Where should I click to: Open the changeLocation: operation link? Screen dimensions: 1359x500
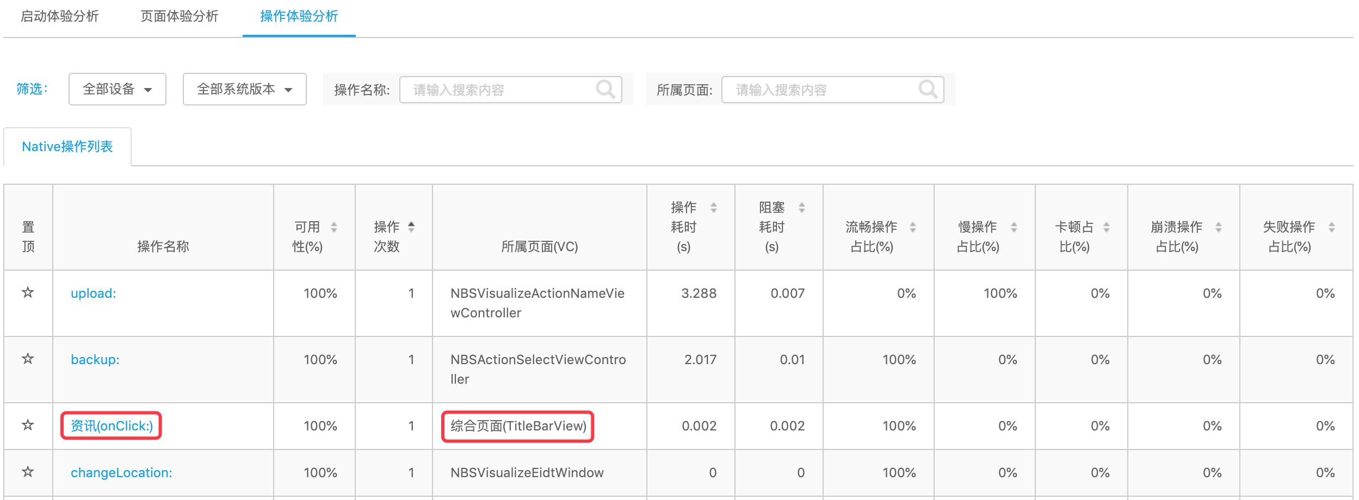(121, 473)
